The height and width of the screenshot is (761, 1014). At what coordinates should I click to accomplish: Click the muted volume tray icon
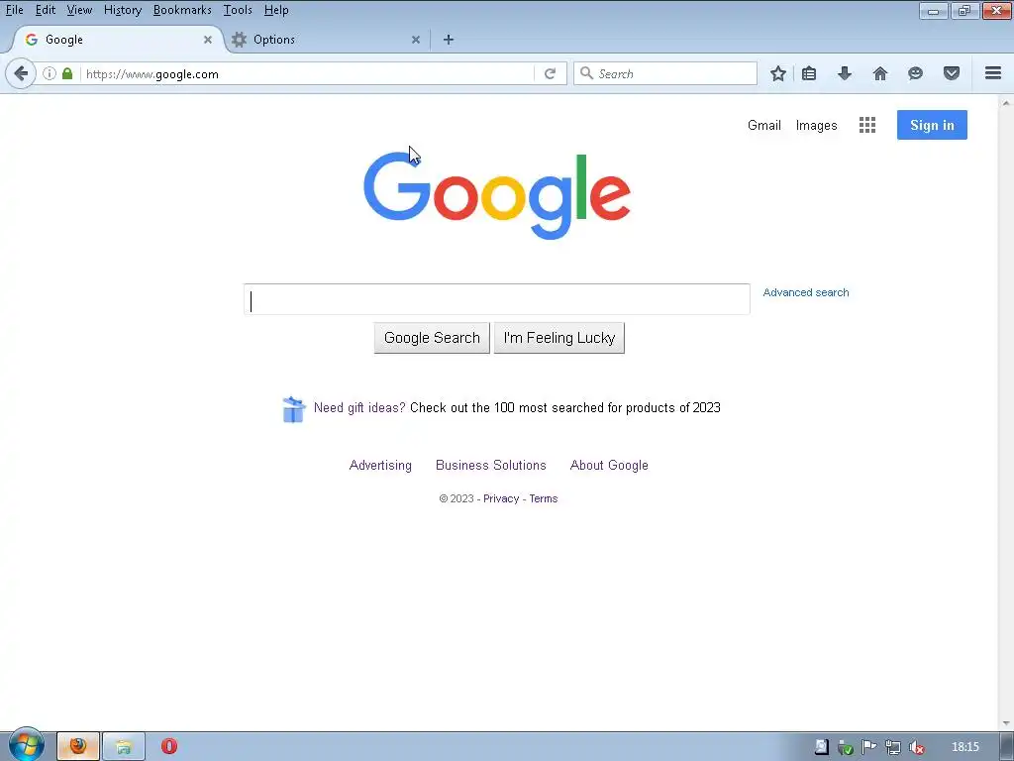(916, 747)
